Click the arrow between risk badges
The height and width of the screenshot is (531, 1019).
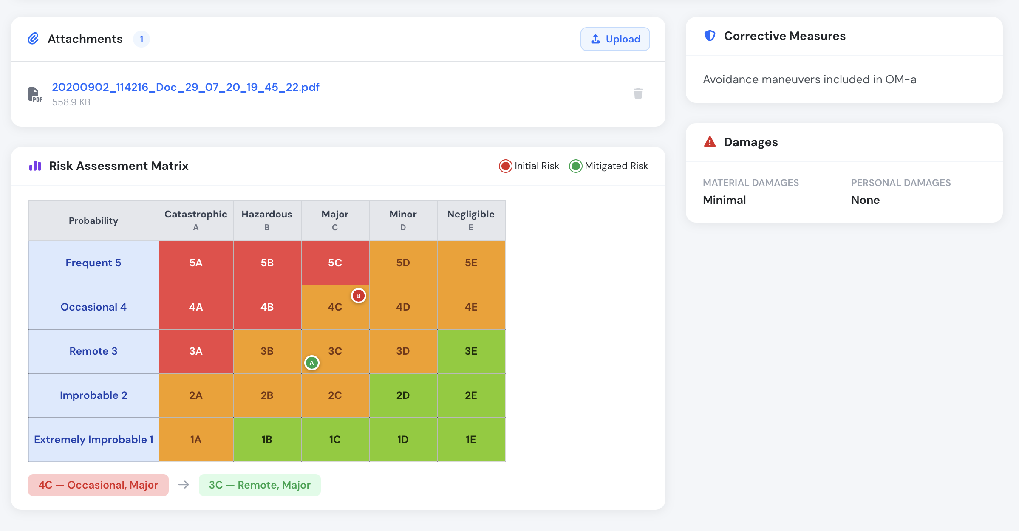(184, 485)
